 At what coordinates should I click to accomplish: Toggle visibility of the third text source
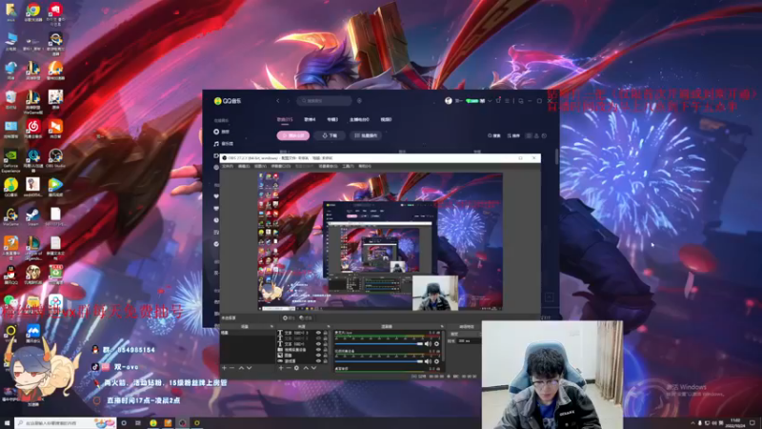coord(318,344)
